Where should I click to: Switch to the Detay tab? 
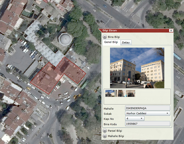tap(126, 43)
